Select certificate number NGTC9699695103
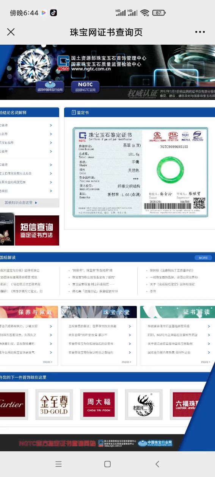Image resolution: width=215 pixels, height=477 pixels. 174,147
